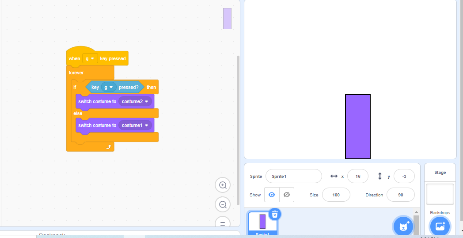Image resolution: width=463 pixels, height=238 pixels.
Task: Show the sprite with the eye icon
Action: [x=271, y=195]
